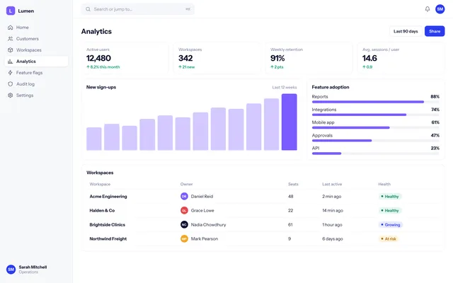Click the Mobile app adoption progress bar
The image size is (453, 283).
(376, 127)
